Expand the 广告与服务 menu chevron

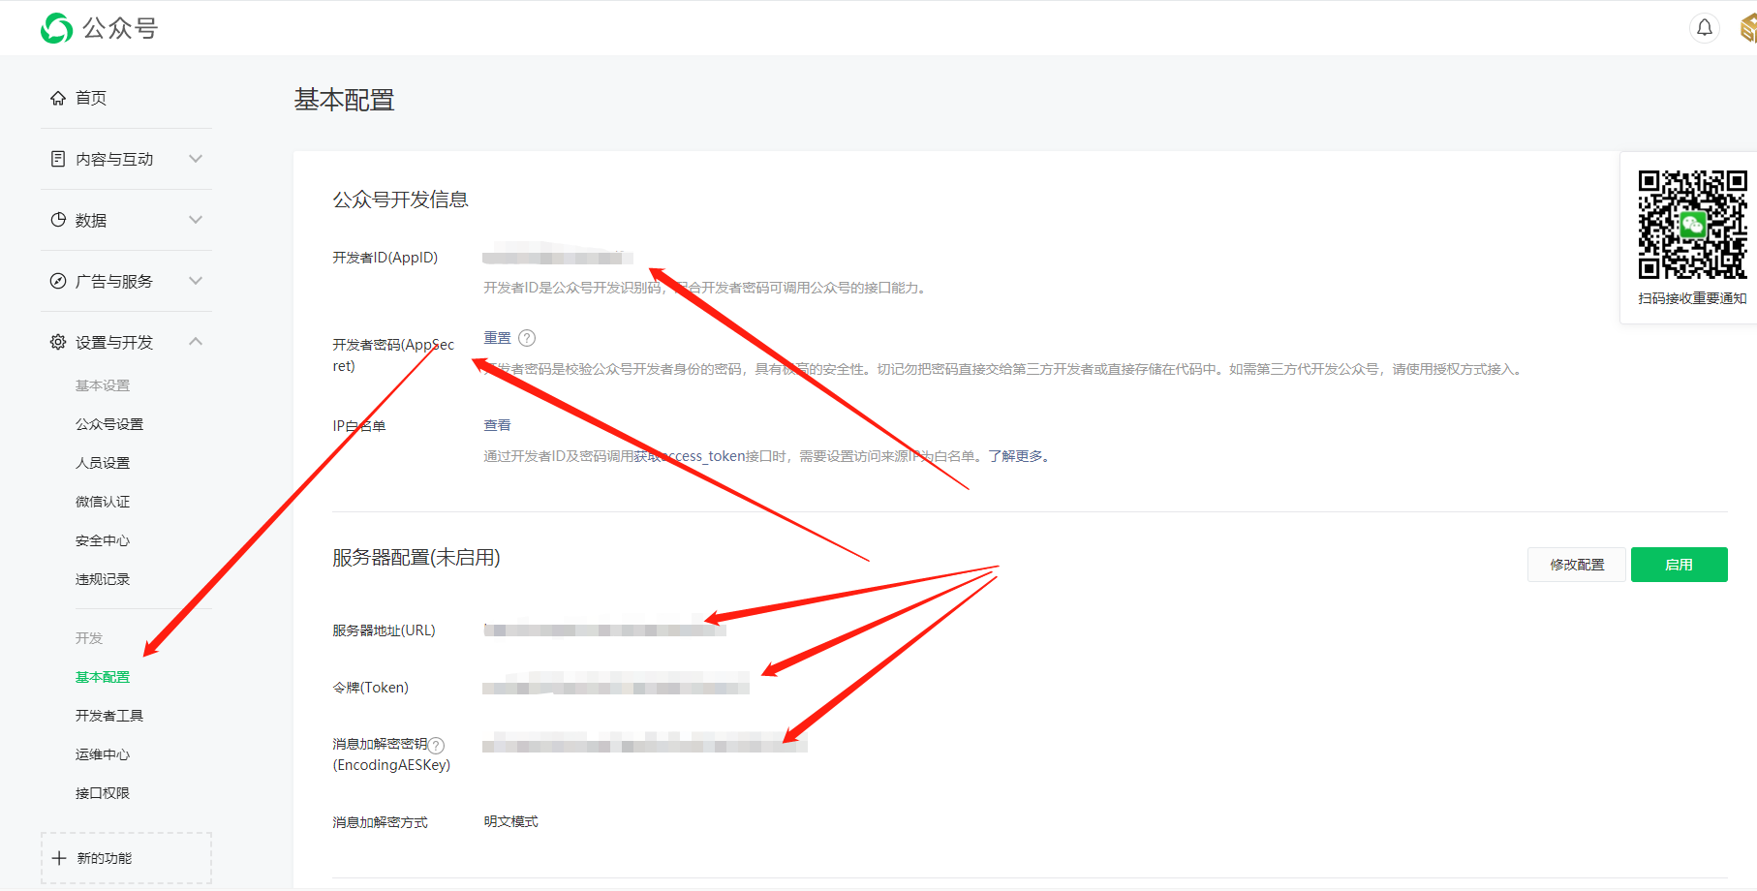[196, 281]
